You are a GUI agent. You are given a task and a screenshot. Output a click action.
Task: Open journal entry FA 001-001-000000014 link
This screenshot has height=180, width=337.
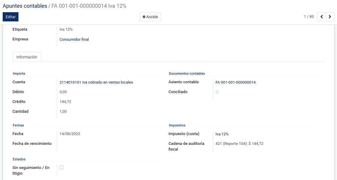coord(235,82)
